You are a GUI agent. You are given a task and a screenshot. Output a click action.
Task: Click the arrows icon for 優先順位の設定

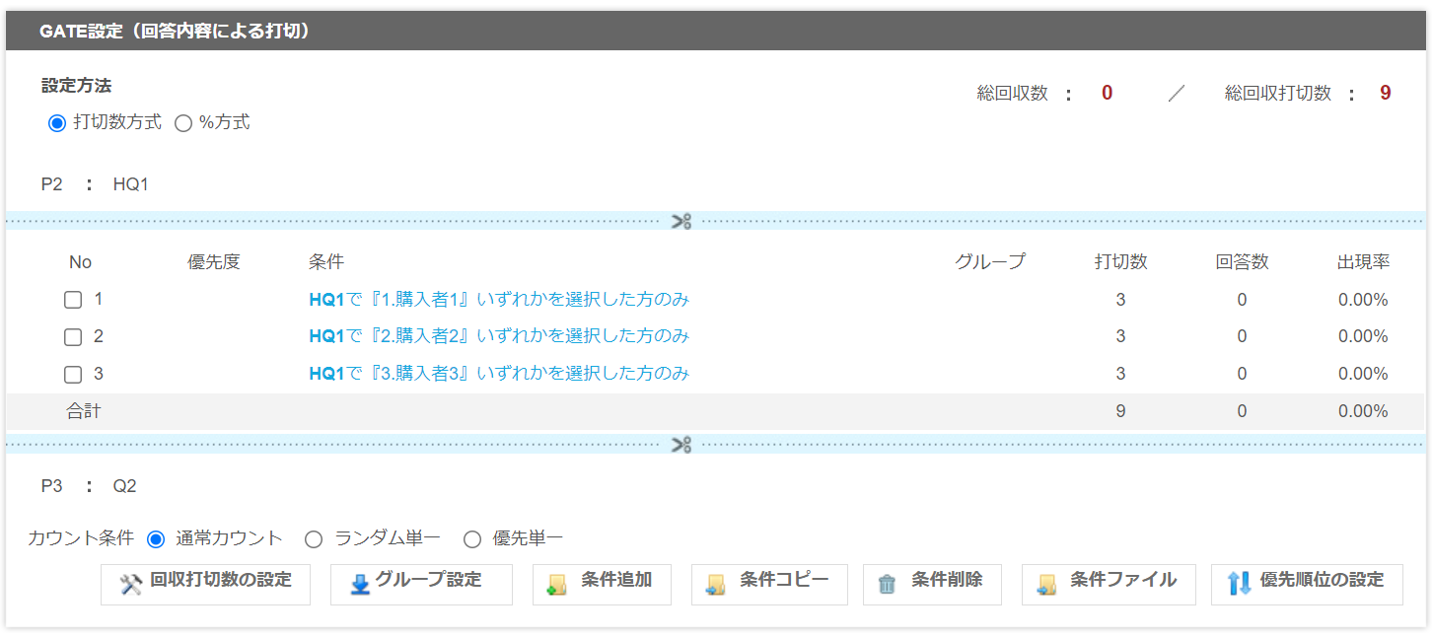(x=1239, y=584)
